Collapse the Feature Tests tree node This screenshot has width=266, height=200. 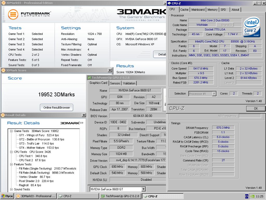pyautogui.click(x=11, y=165)
